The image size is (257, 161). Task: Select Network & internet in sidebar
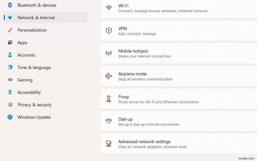[36, 18]
